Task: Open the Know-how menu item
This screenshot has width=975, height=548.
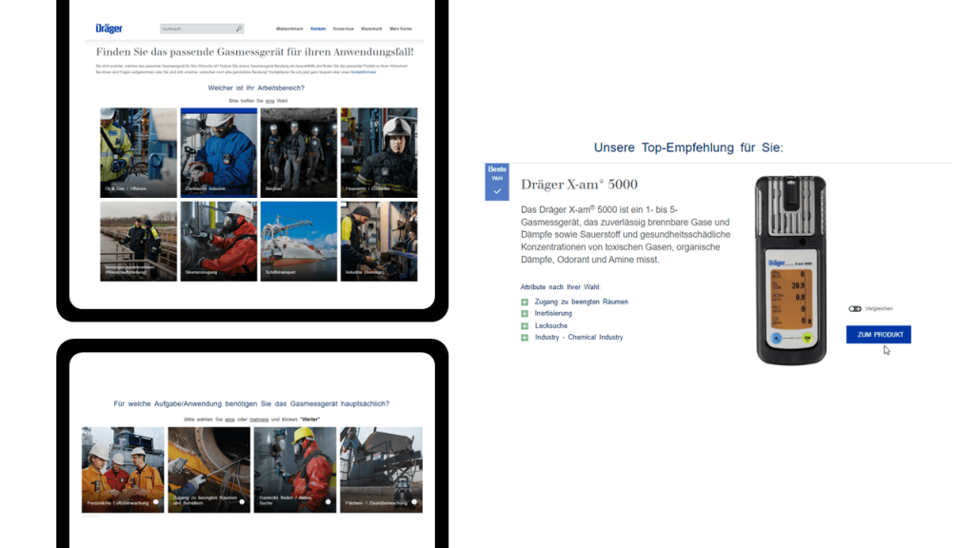Action: [343, 29]
